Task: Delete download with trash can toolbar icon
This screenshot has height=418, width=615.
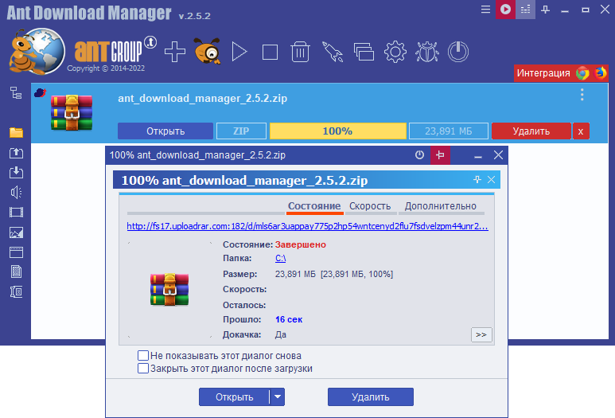Action: tap(300, 52)
